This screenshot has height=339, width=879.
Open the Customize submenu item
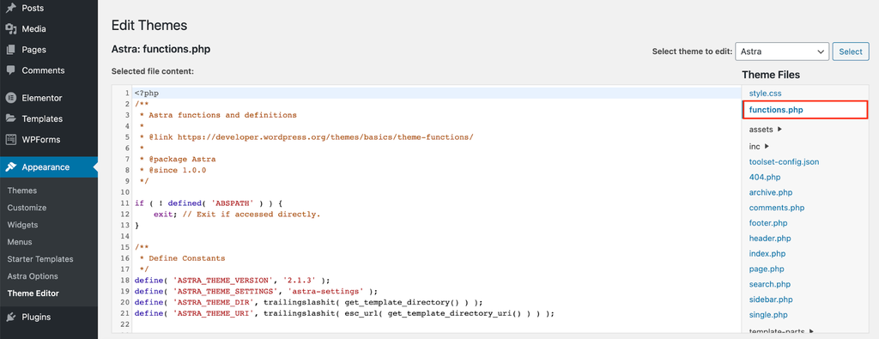[27, 208]
